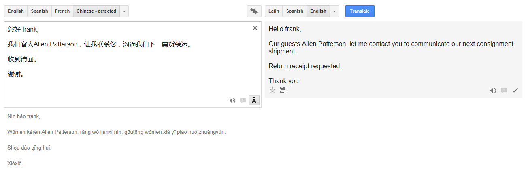The width and height of the screenshot is (528, 175).
Task: Click the blue Translate button
Action: [x=360, y=11]
